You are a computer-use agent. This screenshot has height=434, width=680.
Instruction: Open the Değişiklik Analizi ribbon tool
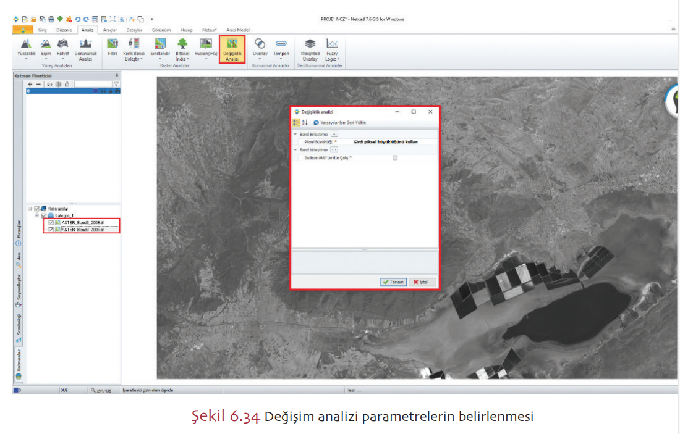pyautogui.click(x=232, y=49)
